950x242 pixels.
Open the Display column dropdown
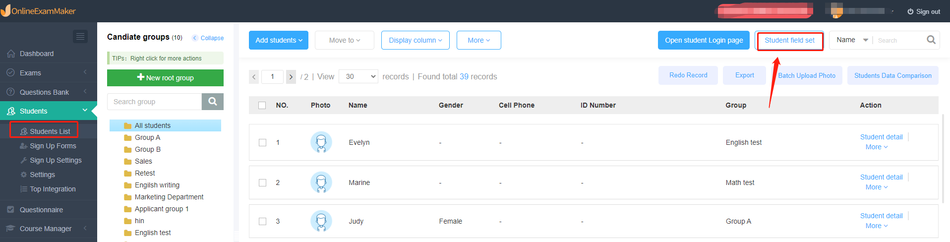(416, 40)
